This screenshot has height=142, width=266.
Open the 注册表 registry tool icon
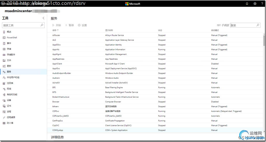click(x=4, y=83)
